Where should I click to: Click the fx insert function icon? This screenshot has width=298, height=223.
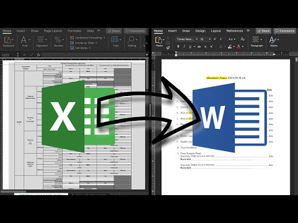pyautogui.click(x=38, y=55)
